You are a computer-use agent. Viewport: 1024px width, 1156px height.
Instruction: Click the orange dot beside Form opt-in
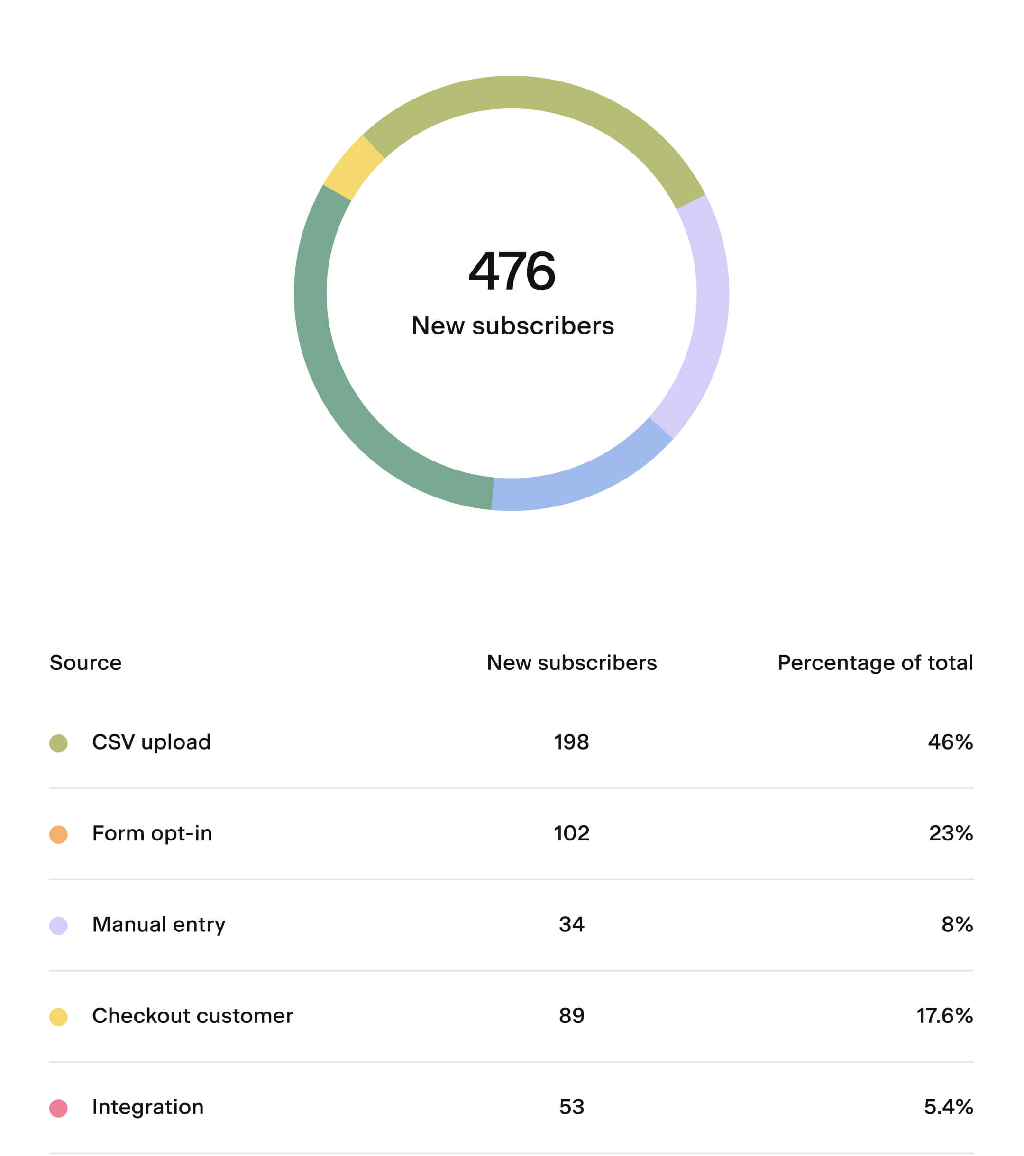point(58,834)
